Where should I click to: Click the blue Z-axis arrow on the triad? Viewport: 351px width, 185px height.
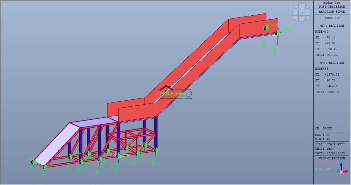(341, 165)
